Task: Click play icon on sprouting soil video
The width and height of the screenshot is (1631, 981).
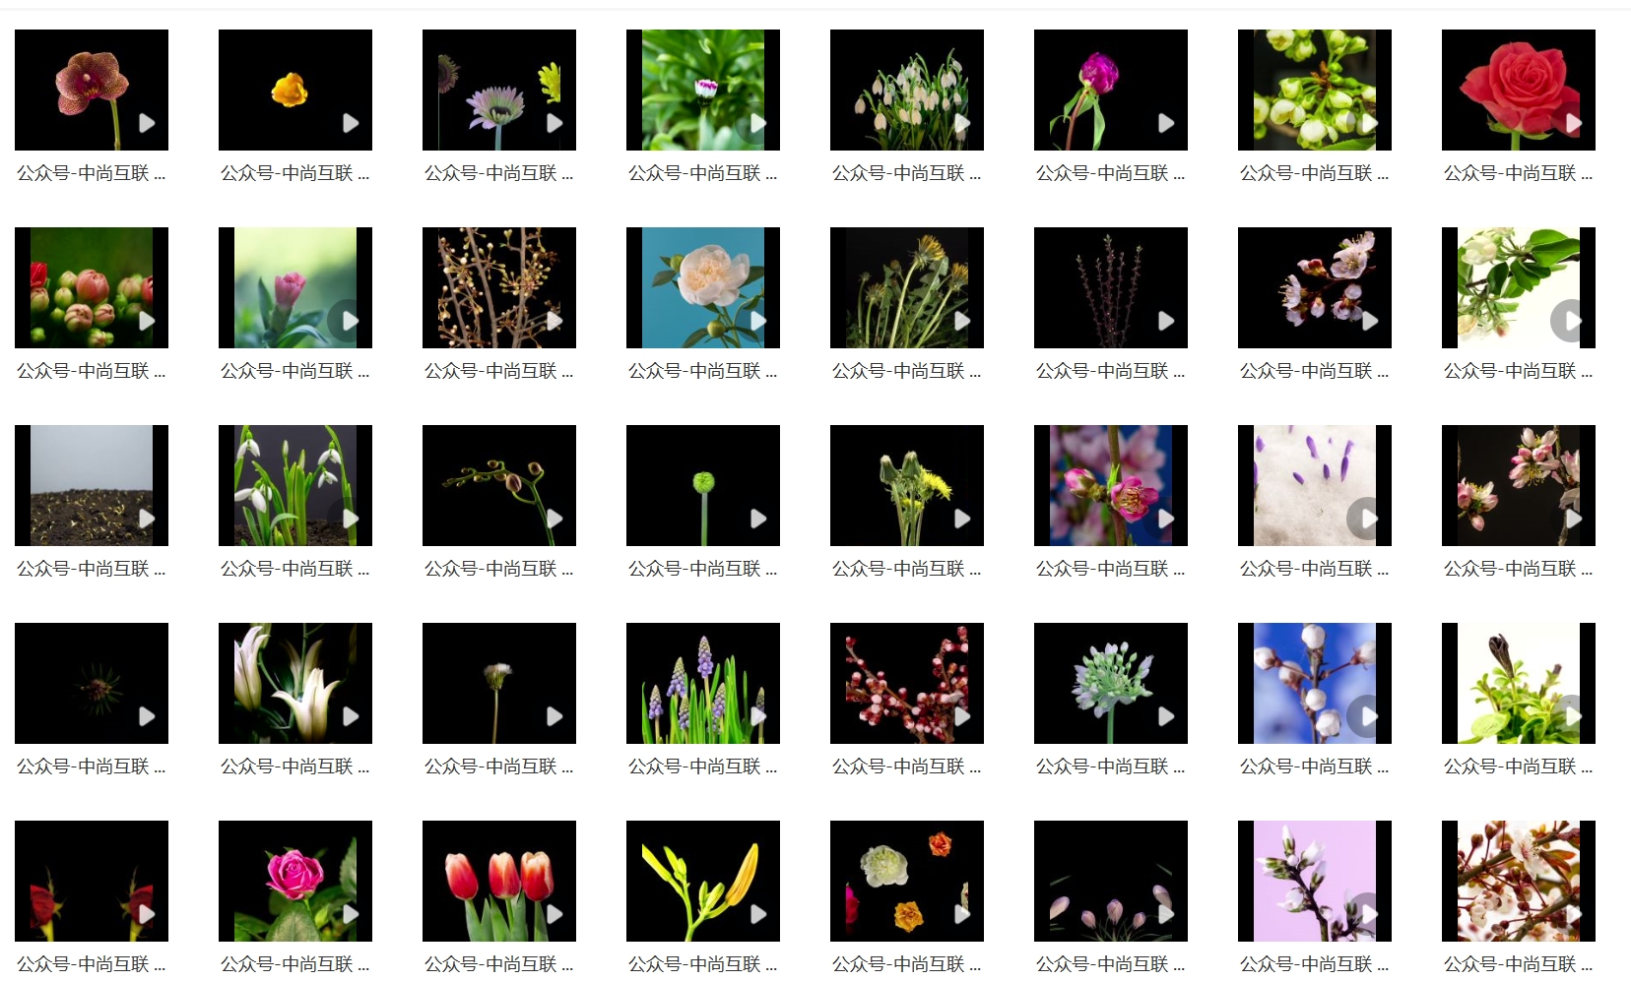Action: [147, 519]
